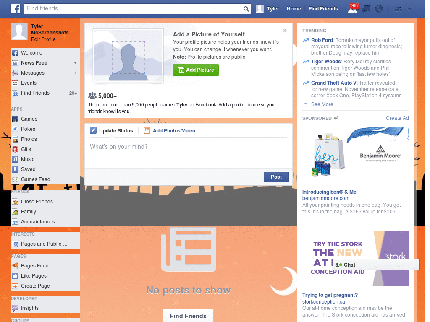Click the Insights chart icon
Image resolution: width=430 pixels, height=322 pixels.
coord(15,308)
